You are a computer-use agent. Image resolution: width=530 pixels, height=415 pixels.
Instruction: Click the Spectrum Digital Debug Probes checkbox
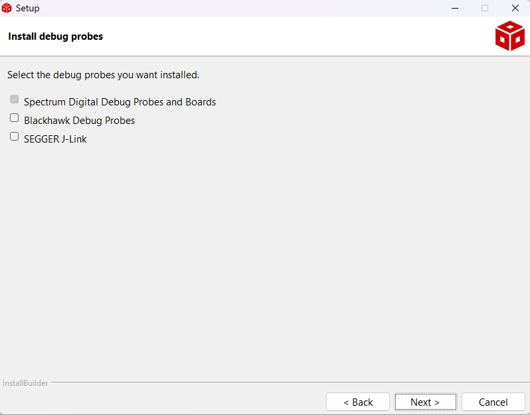14,99
